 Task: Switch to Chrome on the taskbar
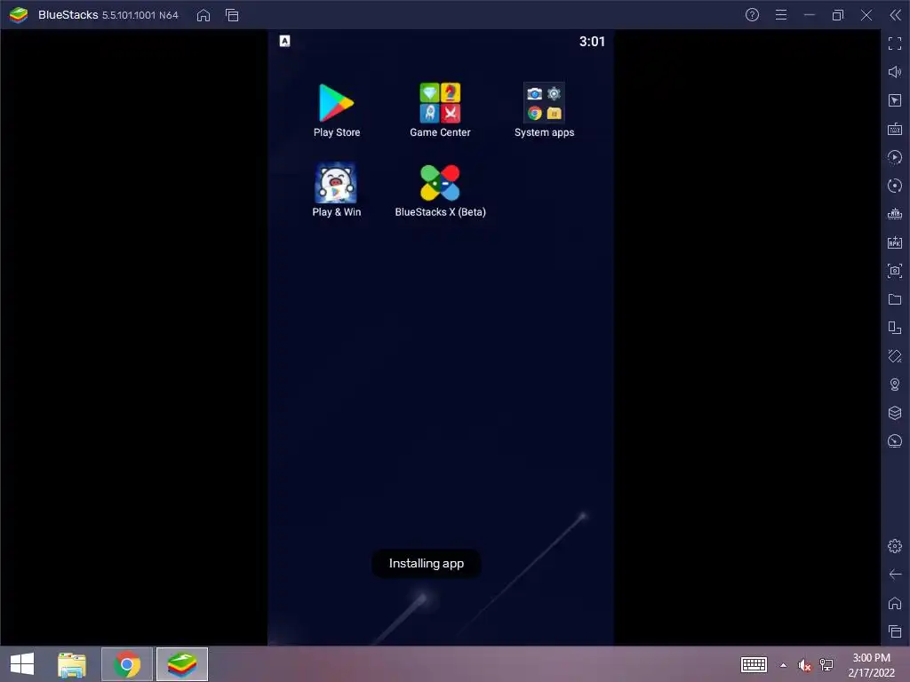[x=127, y=664]
